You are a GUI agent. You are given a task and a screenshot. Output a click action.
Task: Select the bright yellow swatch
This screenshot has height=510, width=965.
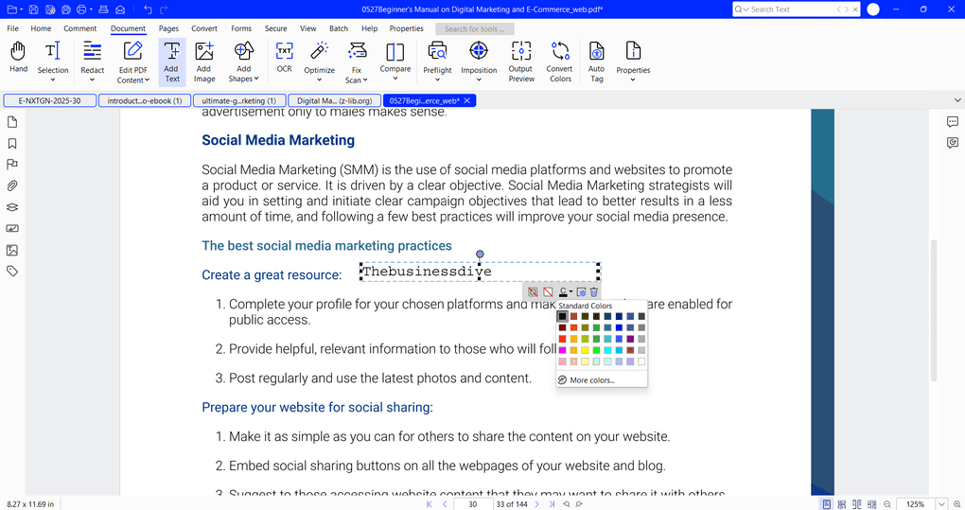585,350
